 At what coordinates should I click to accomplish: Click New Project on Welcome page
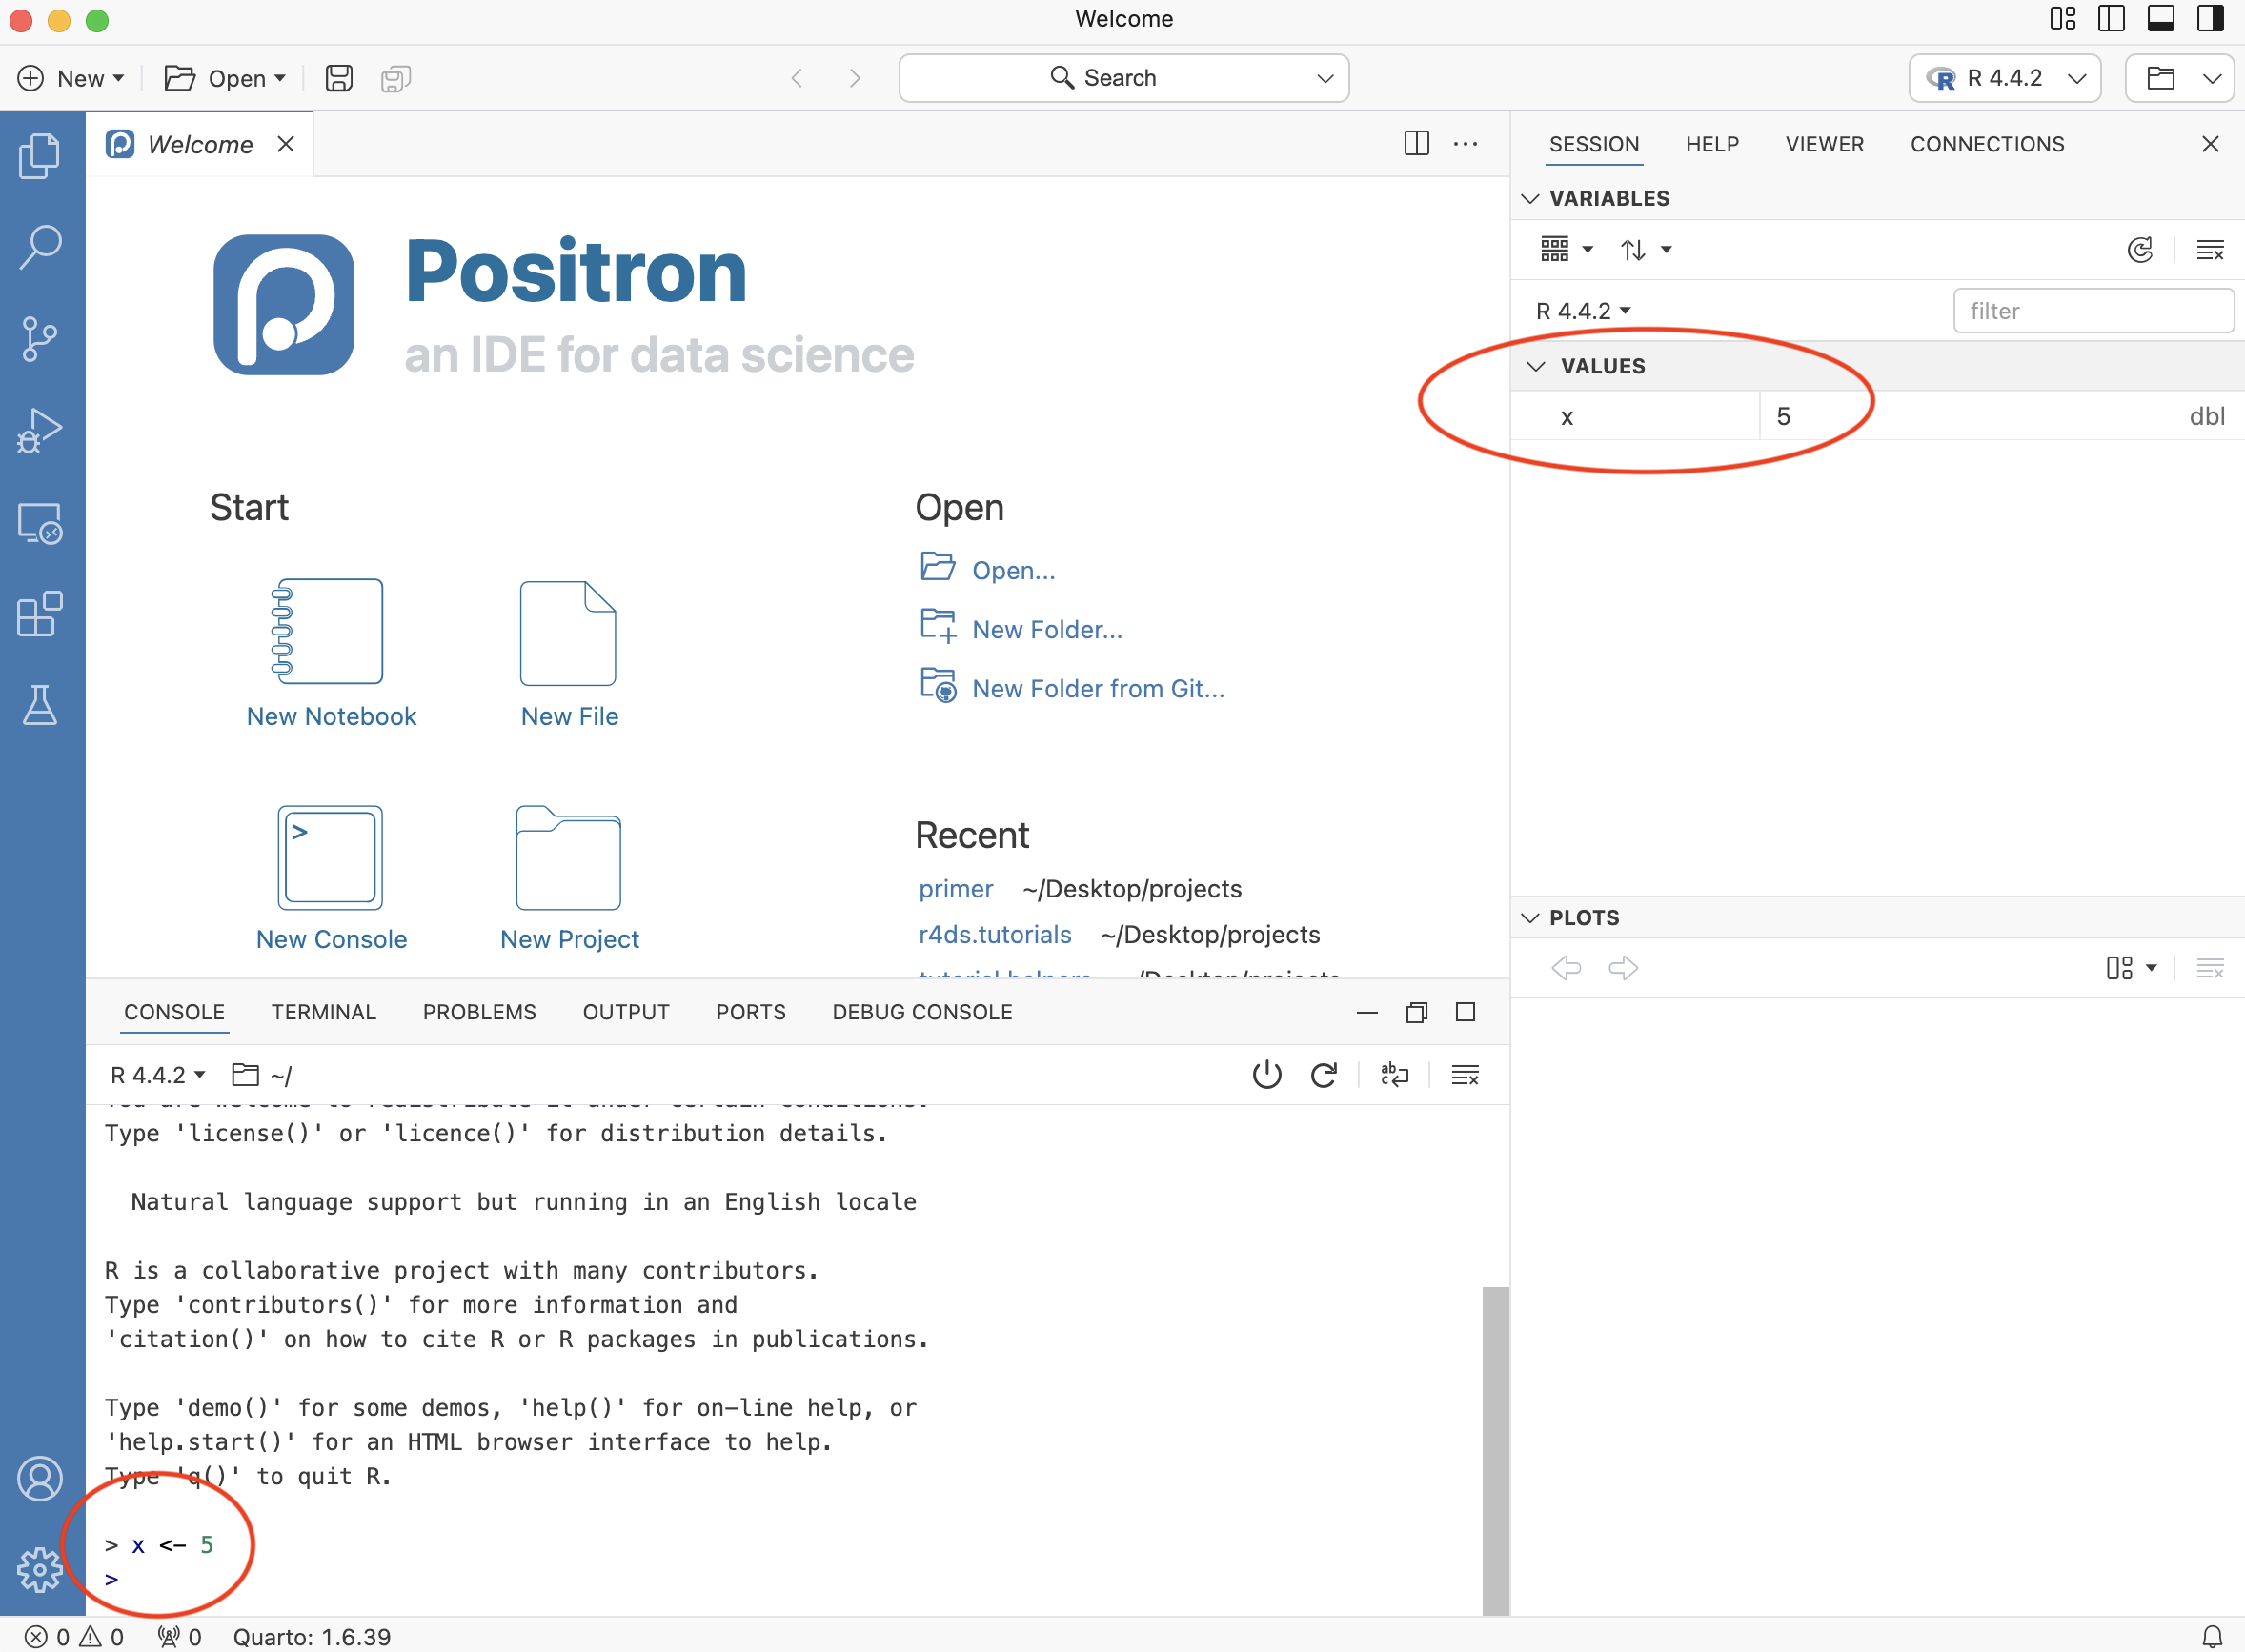[x=569, y=878]
